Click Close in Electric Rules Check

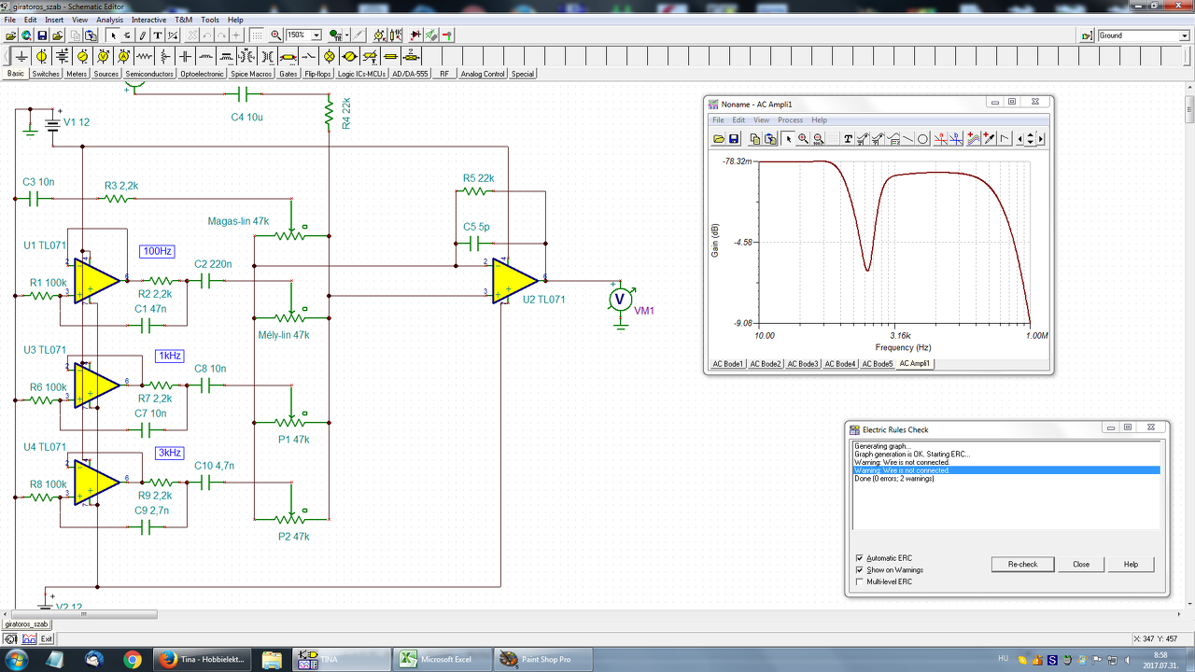point(1080,565)
